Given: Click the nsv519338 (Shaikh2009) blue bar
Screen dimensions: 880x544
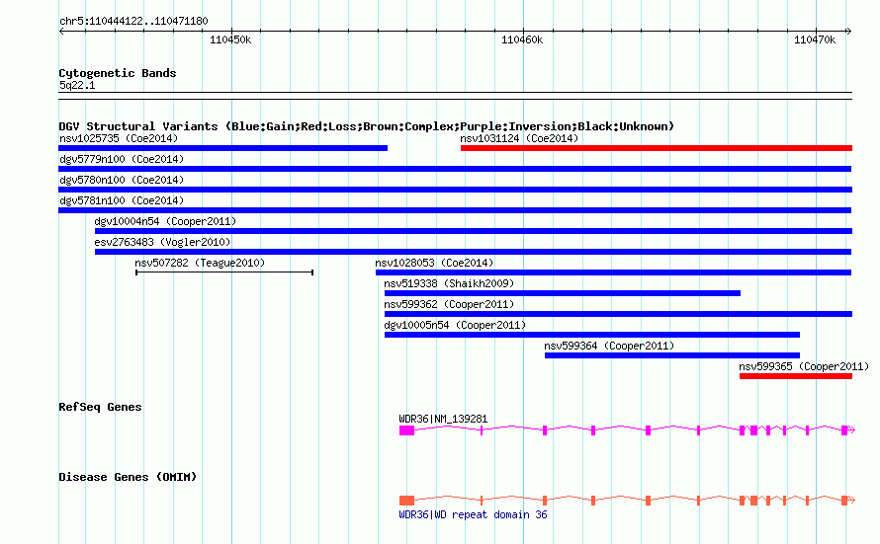Looking at the screenshot, I should 563,293.
